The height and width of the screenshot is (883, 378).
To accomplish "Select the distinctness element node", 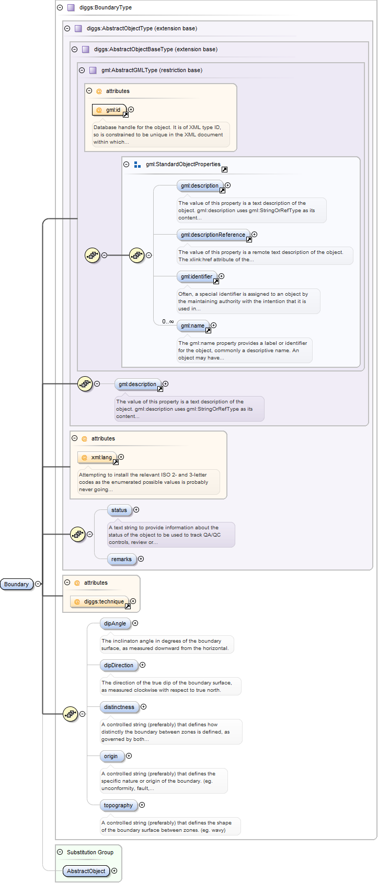I will click(119, 707).
